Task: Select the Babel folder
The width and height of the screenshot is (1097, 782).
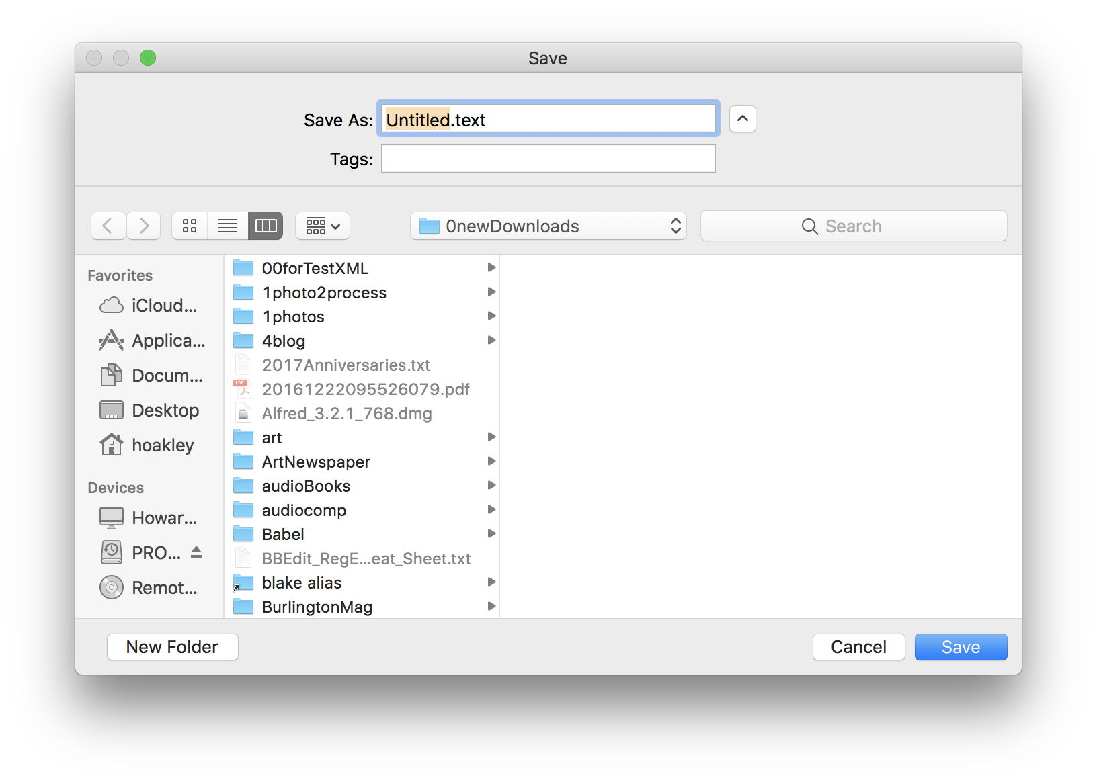Action: pos(362,534)
